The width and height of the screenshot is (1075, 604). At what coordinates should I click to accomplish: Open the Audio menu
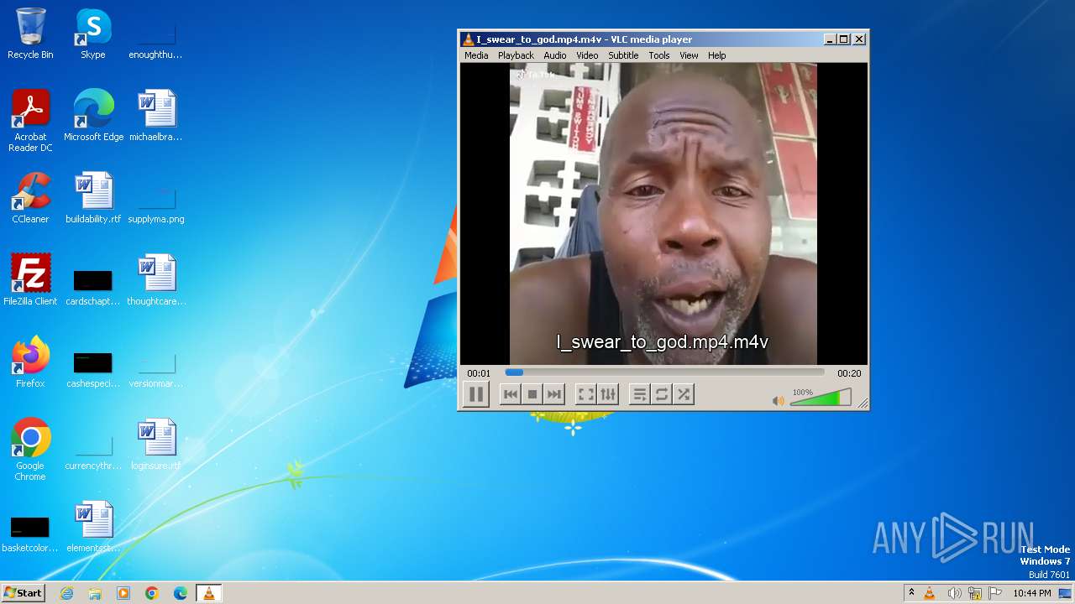[x=555, y=55]
